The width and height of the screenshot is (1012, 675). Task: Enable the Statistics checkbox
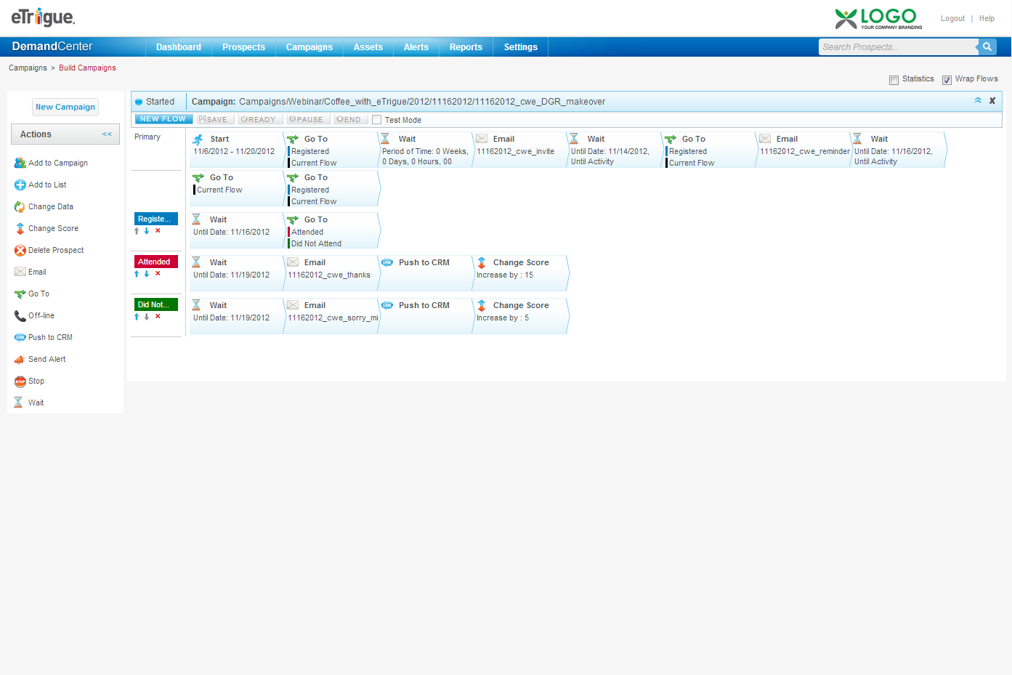[x=894, y=80]
